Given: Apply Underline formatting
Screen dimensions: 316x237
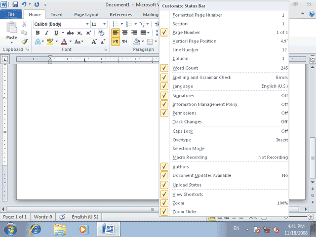Looking at the screenshot, I should tap(56, 33).
